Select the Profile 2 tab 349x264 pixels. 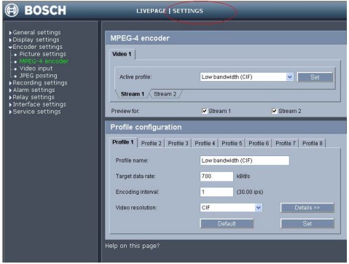click(x=151, y=144)
